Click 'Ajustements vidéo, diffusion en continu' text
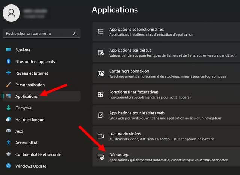The height and width of the screenshot is (175, 240). (x=162, y=139)
